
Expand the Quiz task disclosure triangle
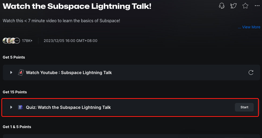tap(11, 107)
